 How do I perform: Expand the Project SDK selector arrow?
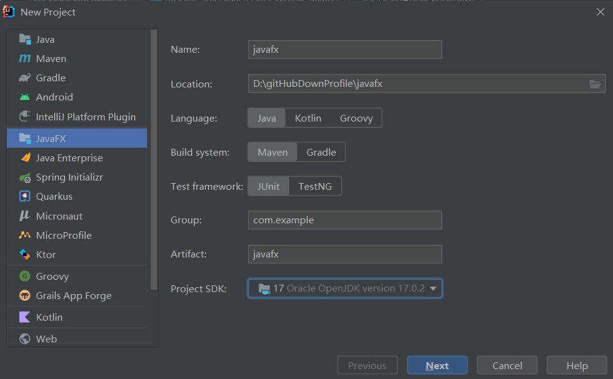(x=432, y=288)
